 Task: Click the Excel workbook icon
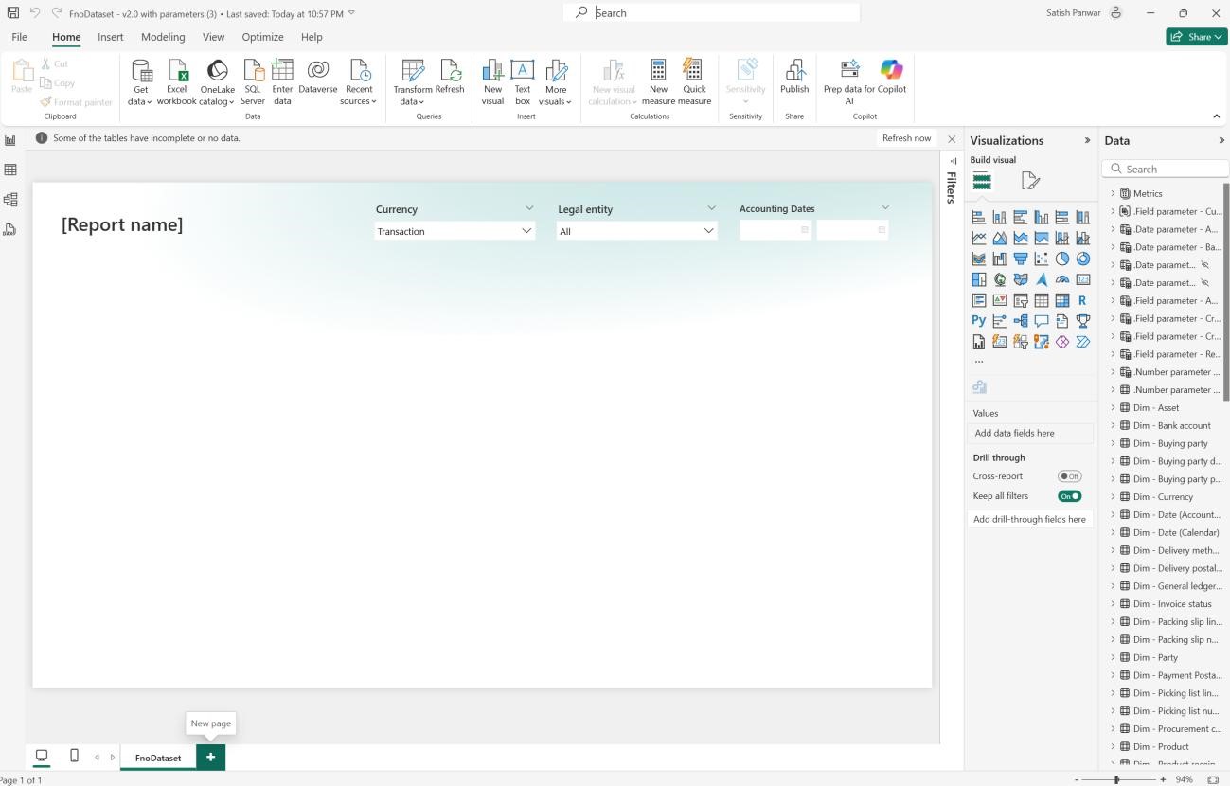[177, 81]
